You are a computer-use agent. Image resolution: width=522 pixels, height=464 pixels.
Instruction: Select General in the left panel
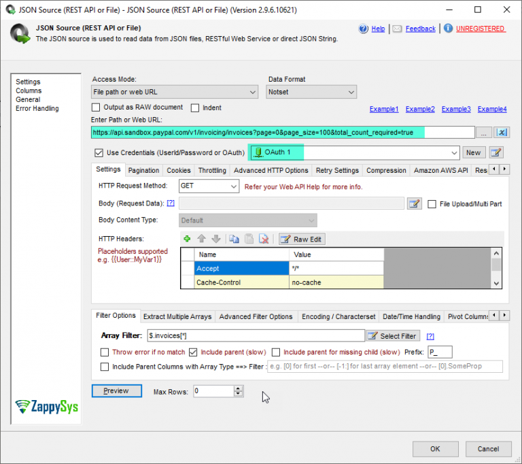[28, 99]
